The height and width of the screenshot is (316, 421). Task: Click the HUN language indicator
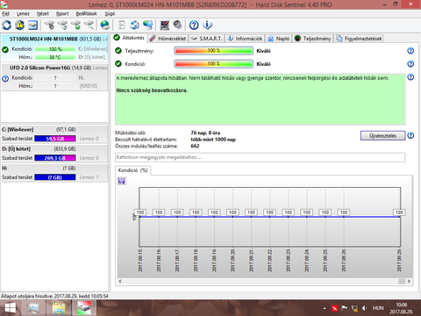click(378, 308)
